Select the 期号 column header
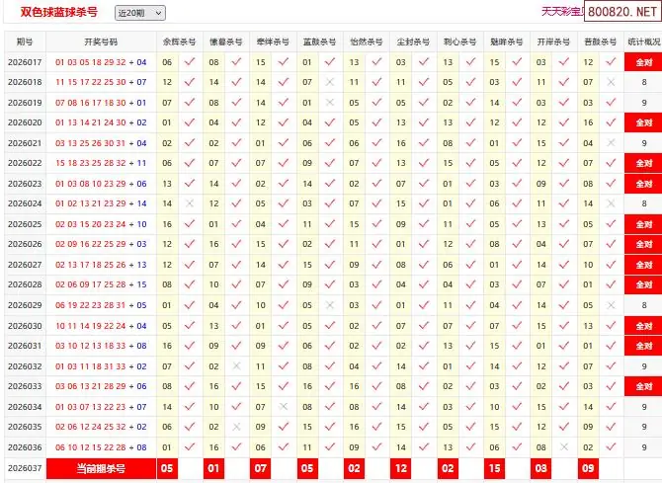This screenshot has height=483, width=662. click(25, 42)
